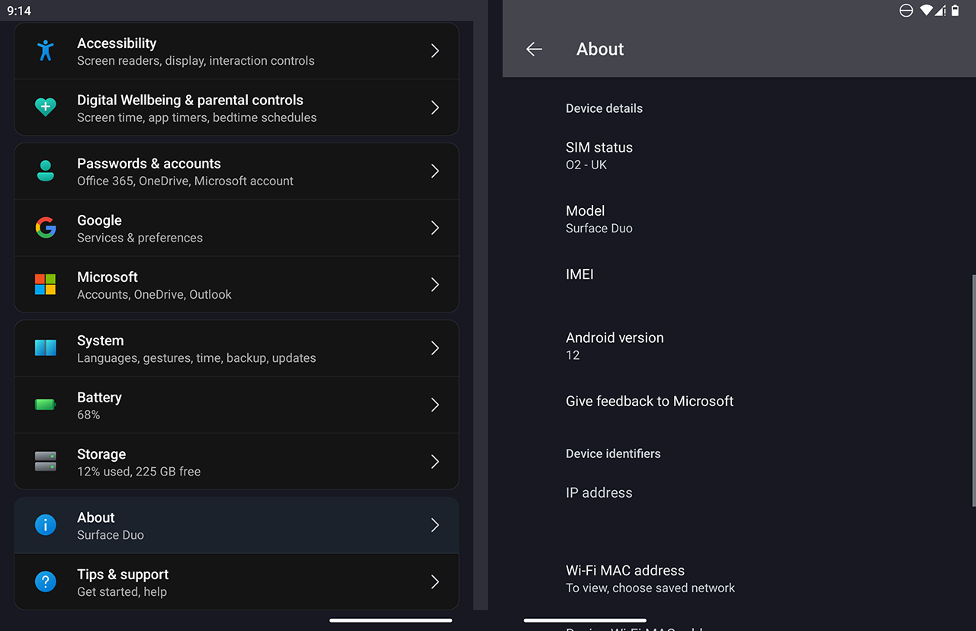Select the Accessibility menu label
The height and width of the screenshot is (631, 976).
tap(117, 43)
